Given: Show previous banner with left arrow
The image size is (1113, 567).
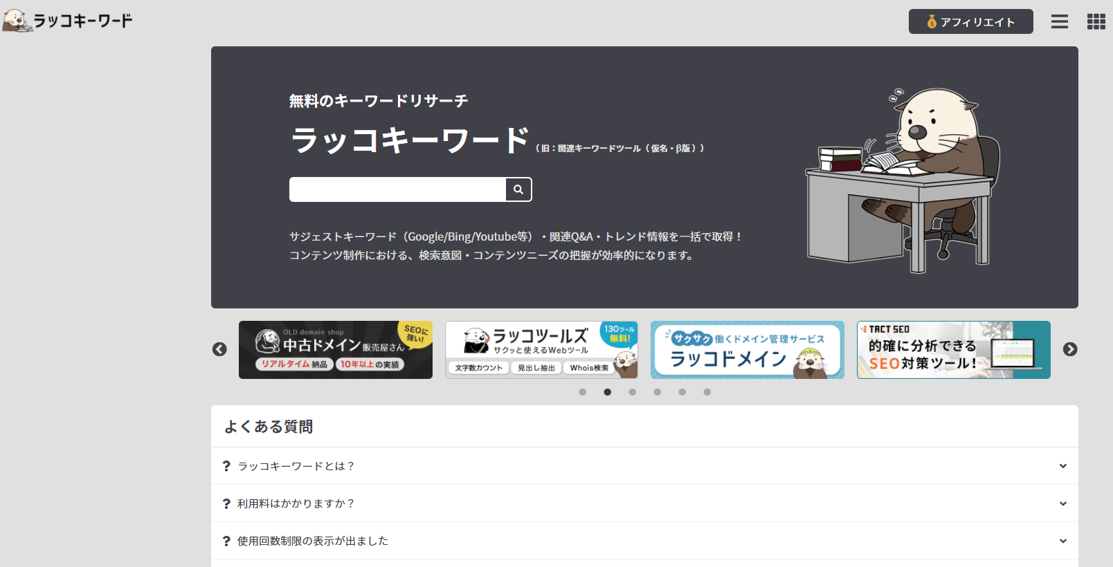Looking at the screenshot, I should click(x=219, y=349).
